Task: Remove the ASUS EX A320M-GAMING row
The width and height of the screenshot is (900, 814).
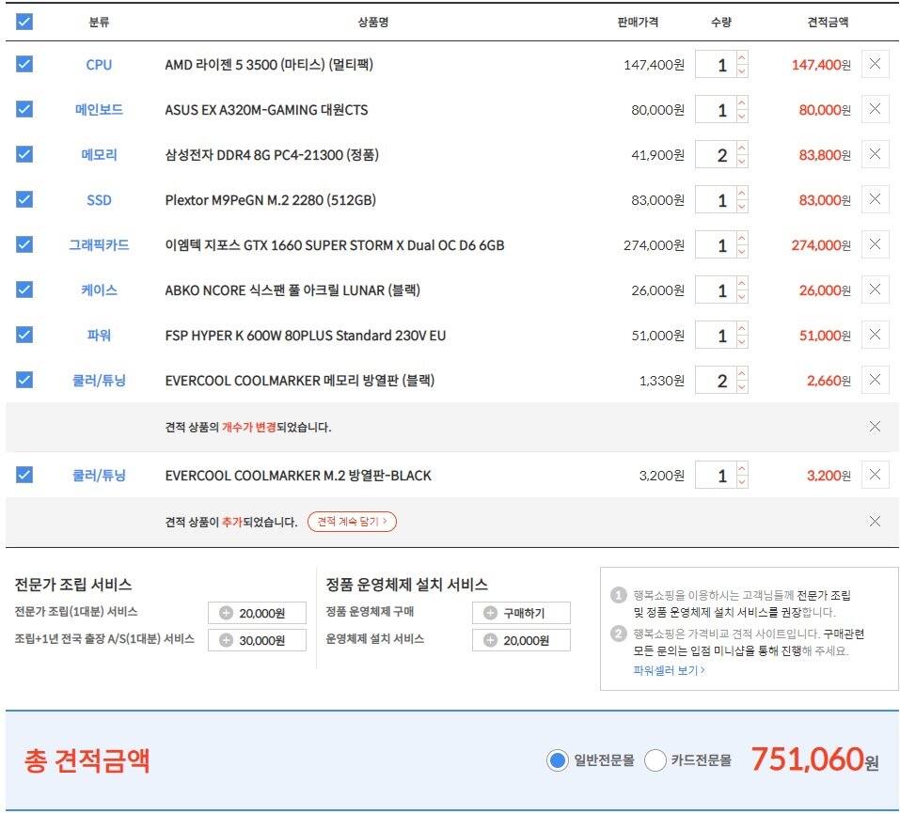Action: point(875,108)
